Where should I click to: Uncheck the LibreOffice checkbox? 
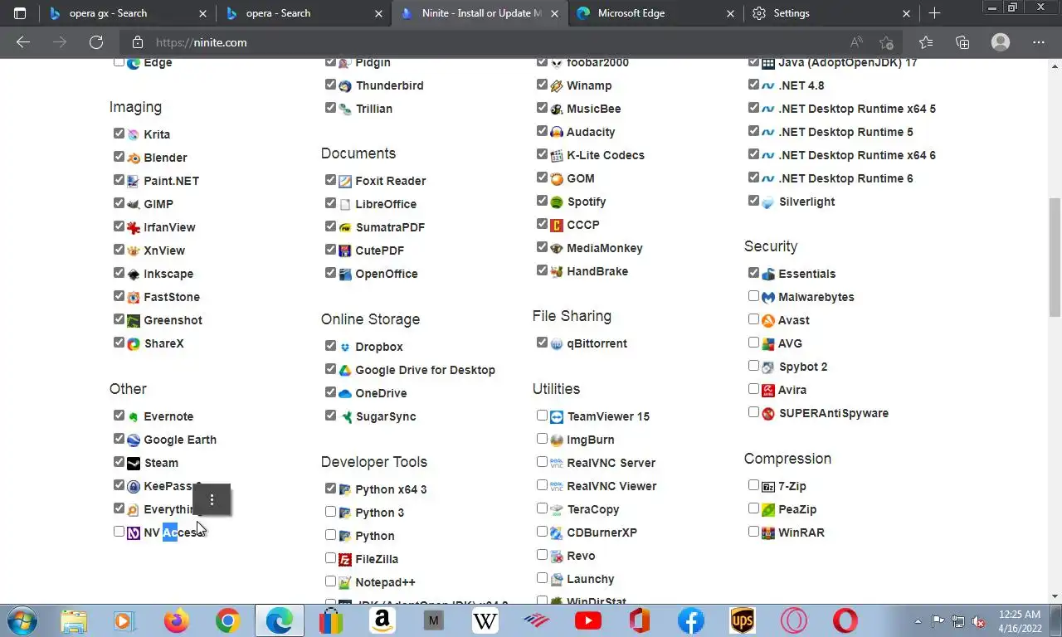coord(330,203)
